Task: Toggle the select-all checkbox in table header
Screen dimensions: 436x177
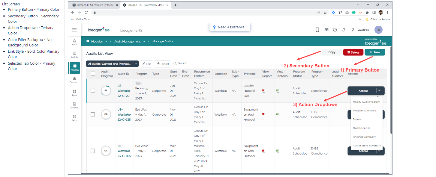Action: (93, 74)
